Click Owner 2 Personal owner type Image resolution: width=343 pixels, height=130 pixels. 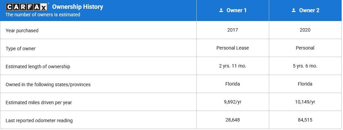(305, 48)
